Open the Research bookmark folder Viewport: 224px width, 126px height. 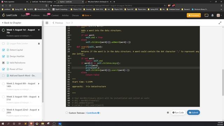pyautogui.click(x=185, y=9)
